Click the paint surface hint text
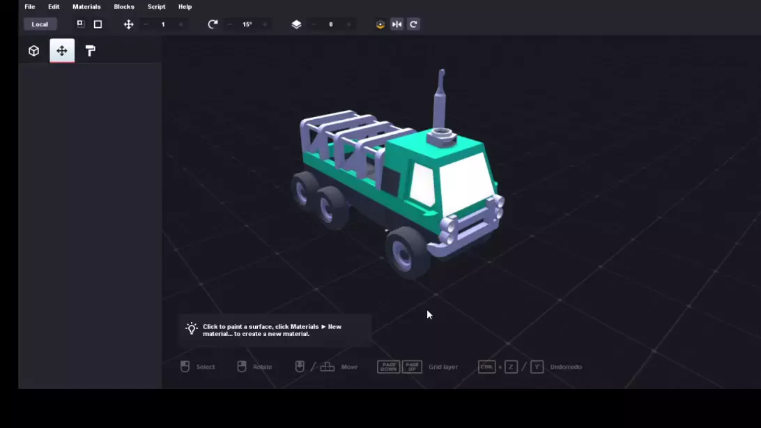 click(272, 330)
